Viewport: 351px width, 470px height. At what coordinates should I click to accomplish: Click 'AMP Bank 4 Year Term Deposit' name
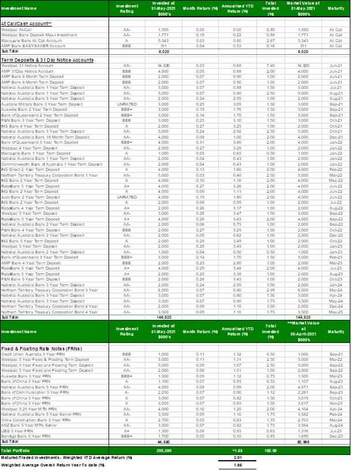point(31,263)
